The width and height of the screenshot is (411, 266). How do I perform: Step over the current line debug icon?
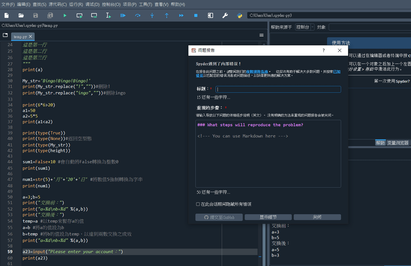(x=138, y=15)
